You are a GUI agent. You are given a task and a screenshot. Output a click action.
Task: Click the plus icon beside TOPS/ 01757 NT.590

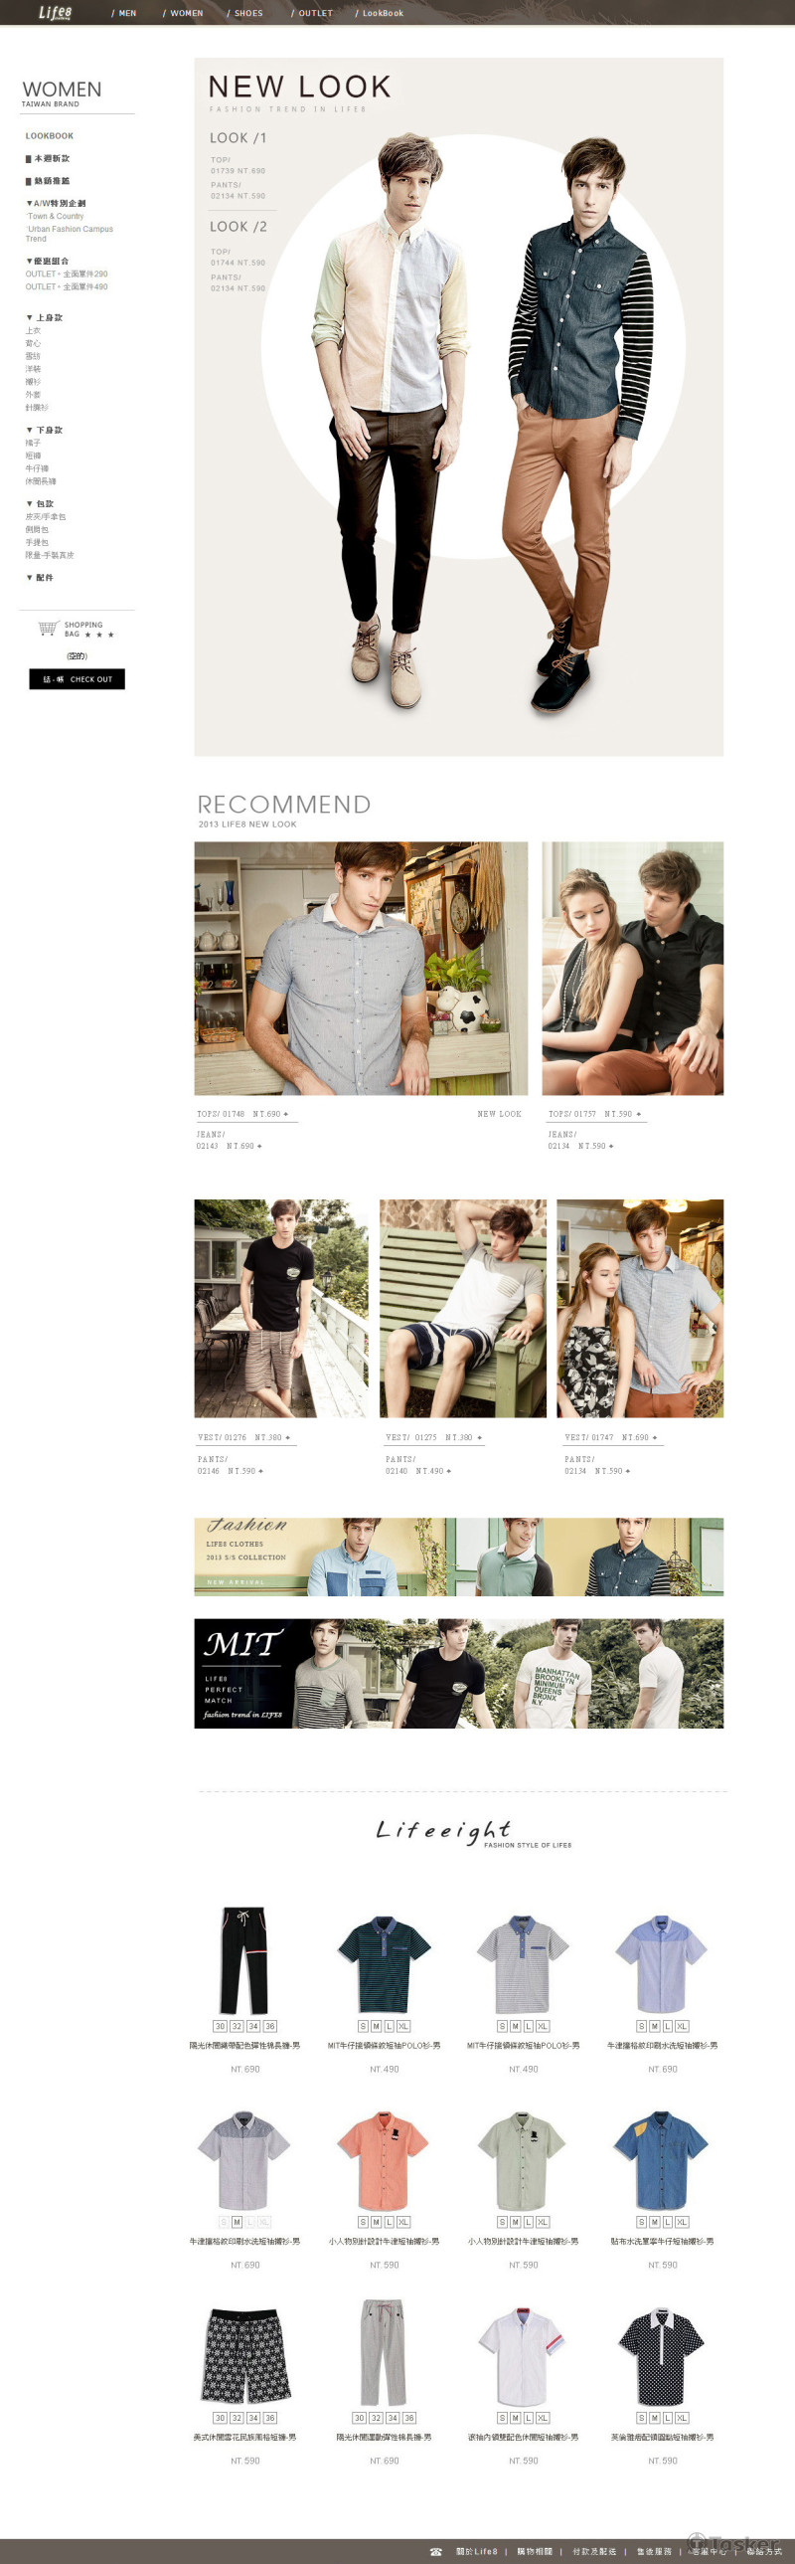[x=639, y=1115]
